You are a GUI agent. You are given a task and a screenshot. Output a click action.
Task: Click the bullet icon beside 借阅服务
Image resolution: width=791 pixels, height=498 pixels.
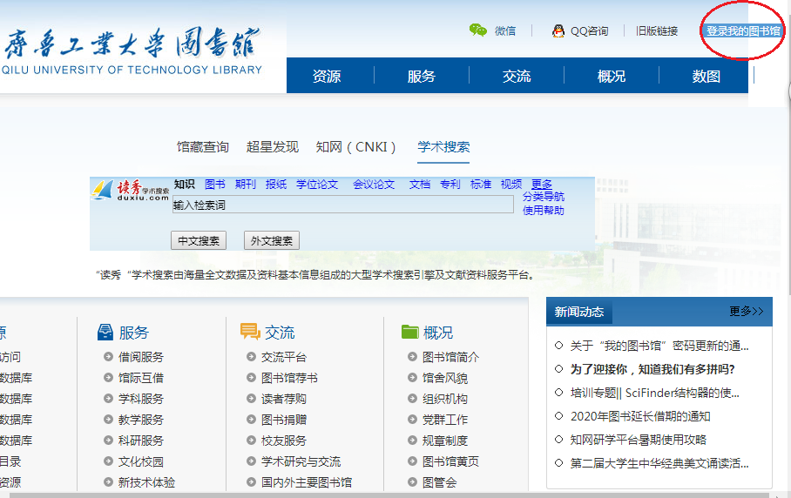click(x=108, y=357)
